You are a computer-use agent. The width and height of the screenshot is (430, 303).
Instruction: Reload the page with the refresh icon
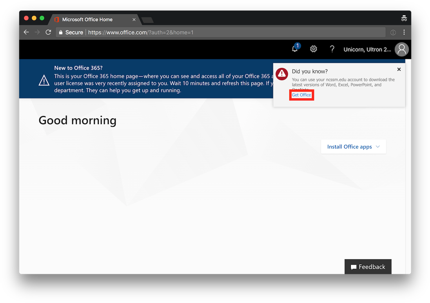48,32
